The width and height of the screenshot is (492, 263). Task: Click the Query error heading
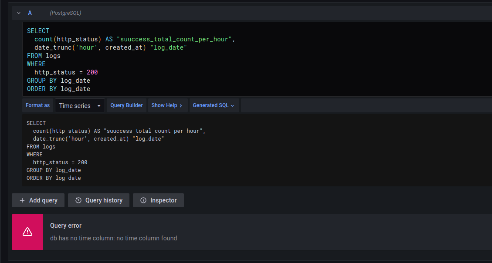pos(66,226)
